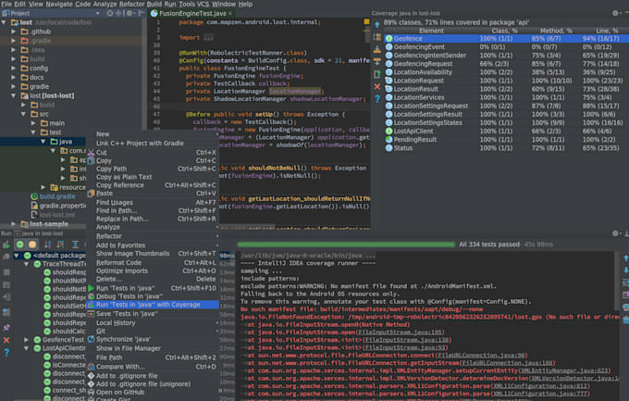The image size is (629, 401).
Task: Click scroll from source target icon in Project header
Action: (110, 13)
